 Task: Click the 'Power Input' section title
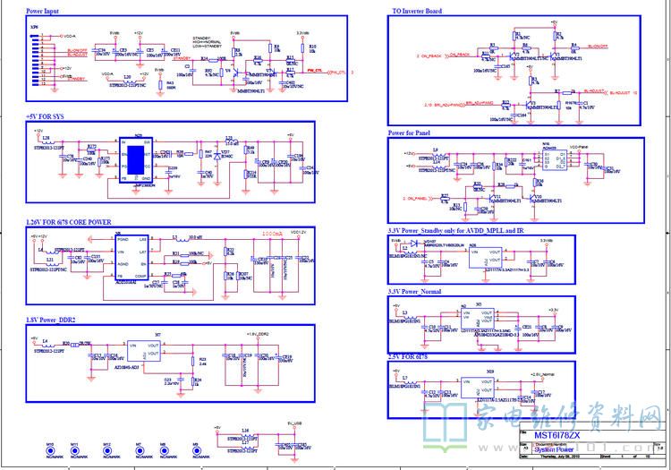[x=42, y=11]
